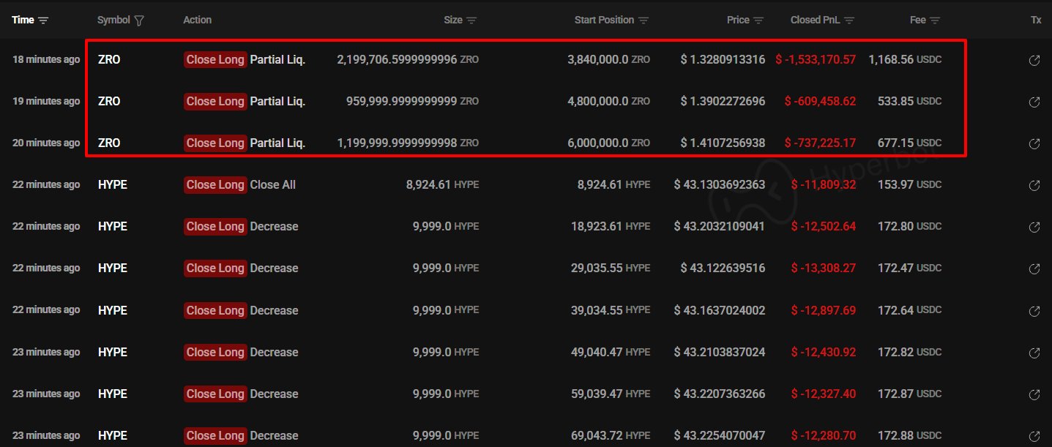The image size is (1052, 447).
Task: Open transaction link for the 20-minutes-ago ZRO row
Action: (x=1035, y=143)
